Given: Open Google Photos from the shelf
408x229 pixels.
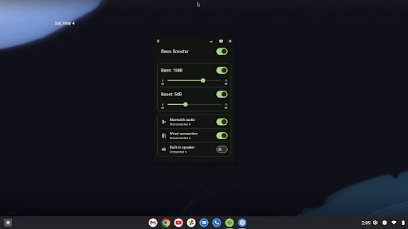Looking at the screenshot, I should [x=191, y=223].
